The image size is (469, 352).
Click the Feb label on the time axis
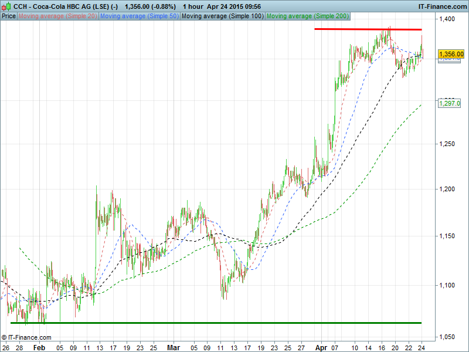(x=39, y=347)
